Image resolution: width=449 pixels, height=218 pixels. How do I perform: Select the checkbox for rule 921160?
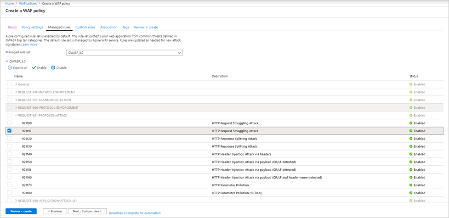pyautogui.click(x=9, y=177)
